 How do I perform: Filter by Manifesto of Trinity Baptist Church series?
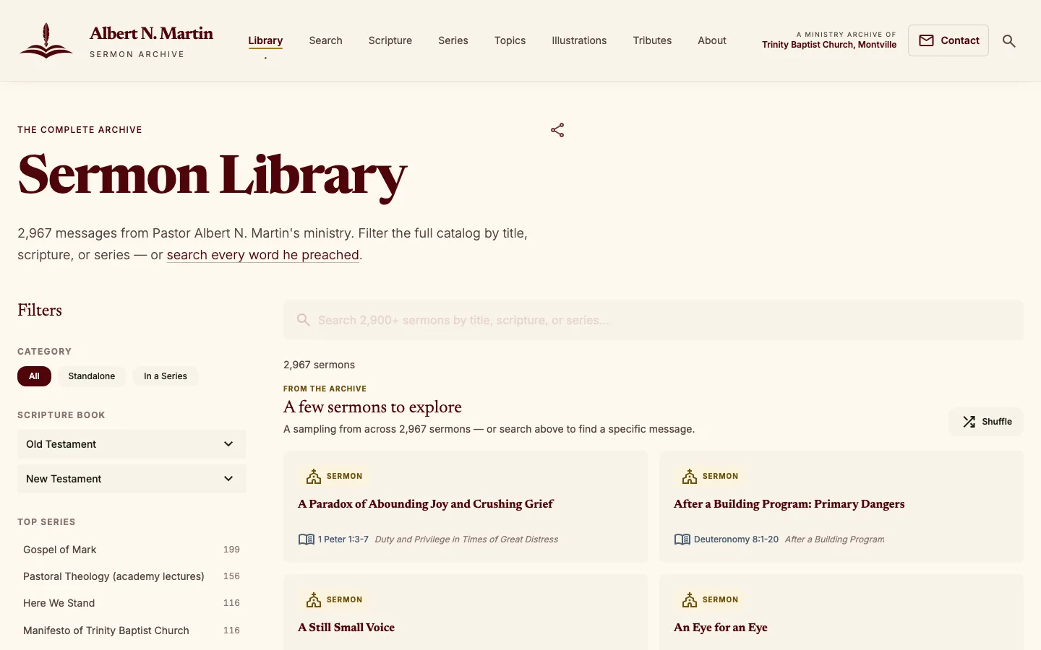(132, 630)
